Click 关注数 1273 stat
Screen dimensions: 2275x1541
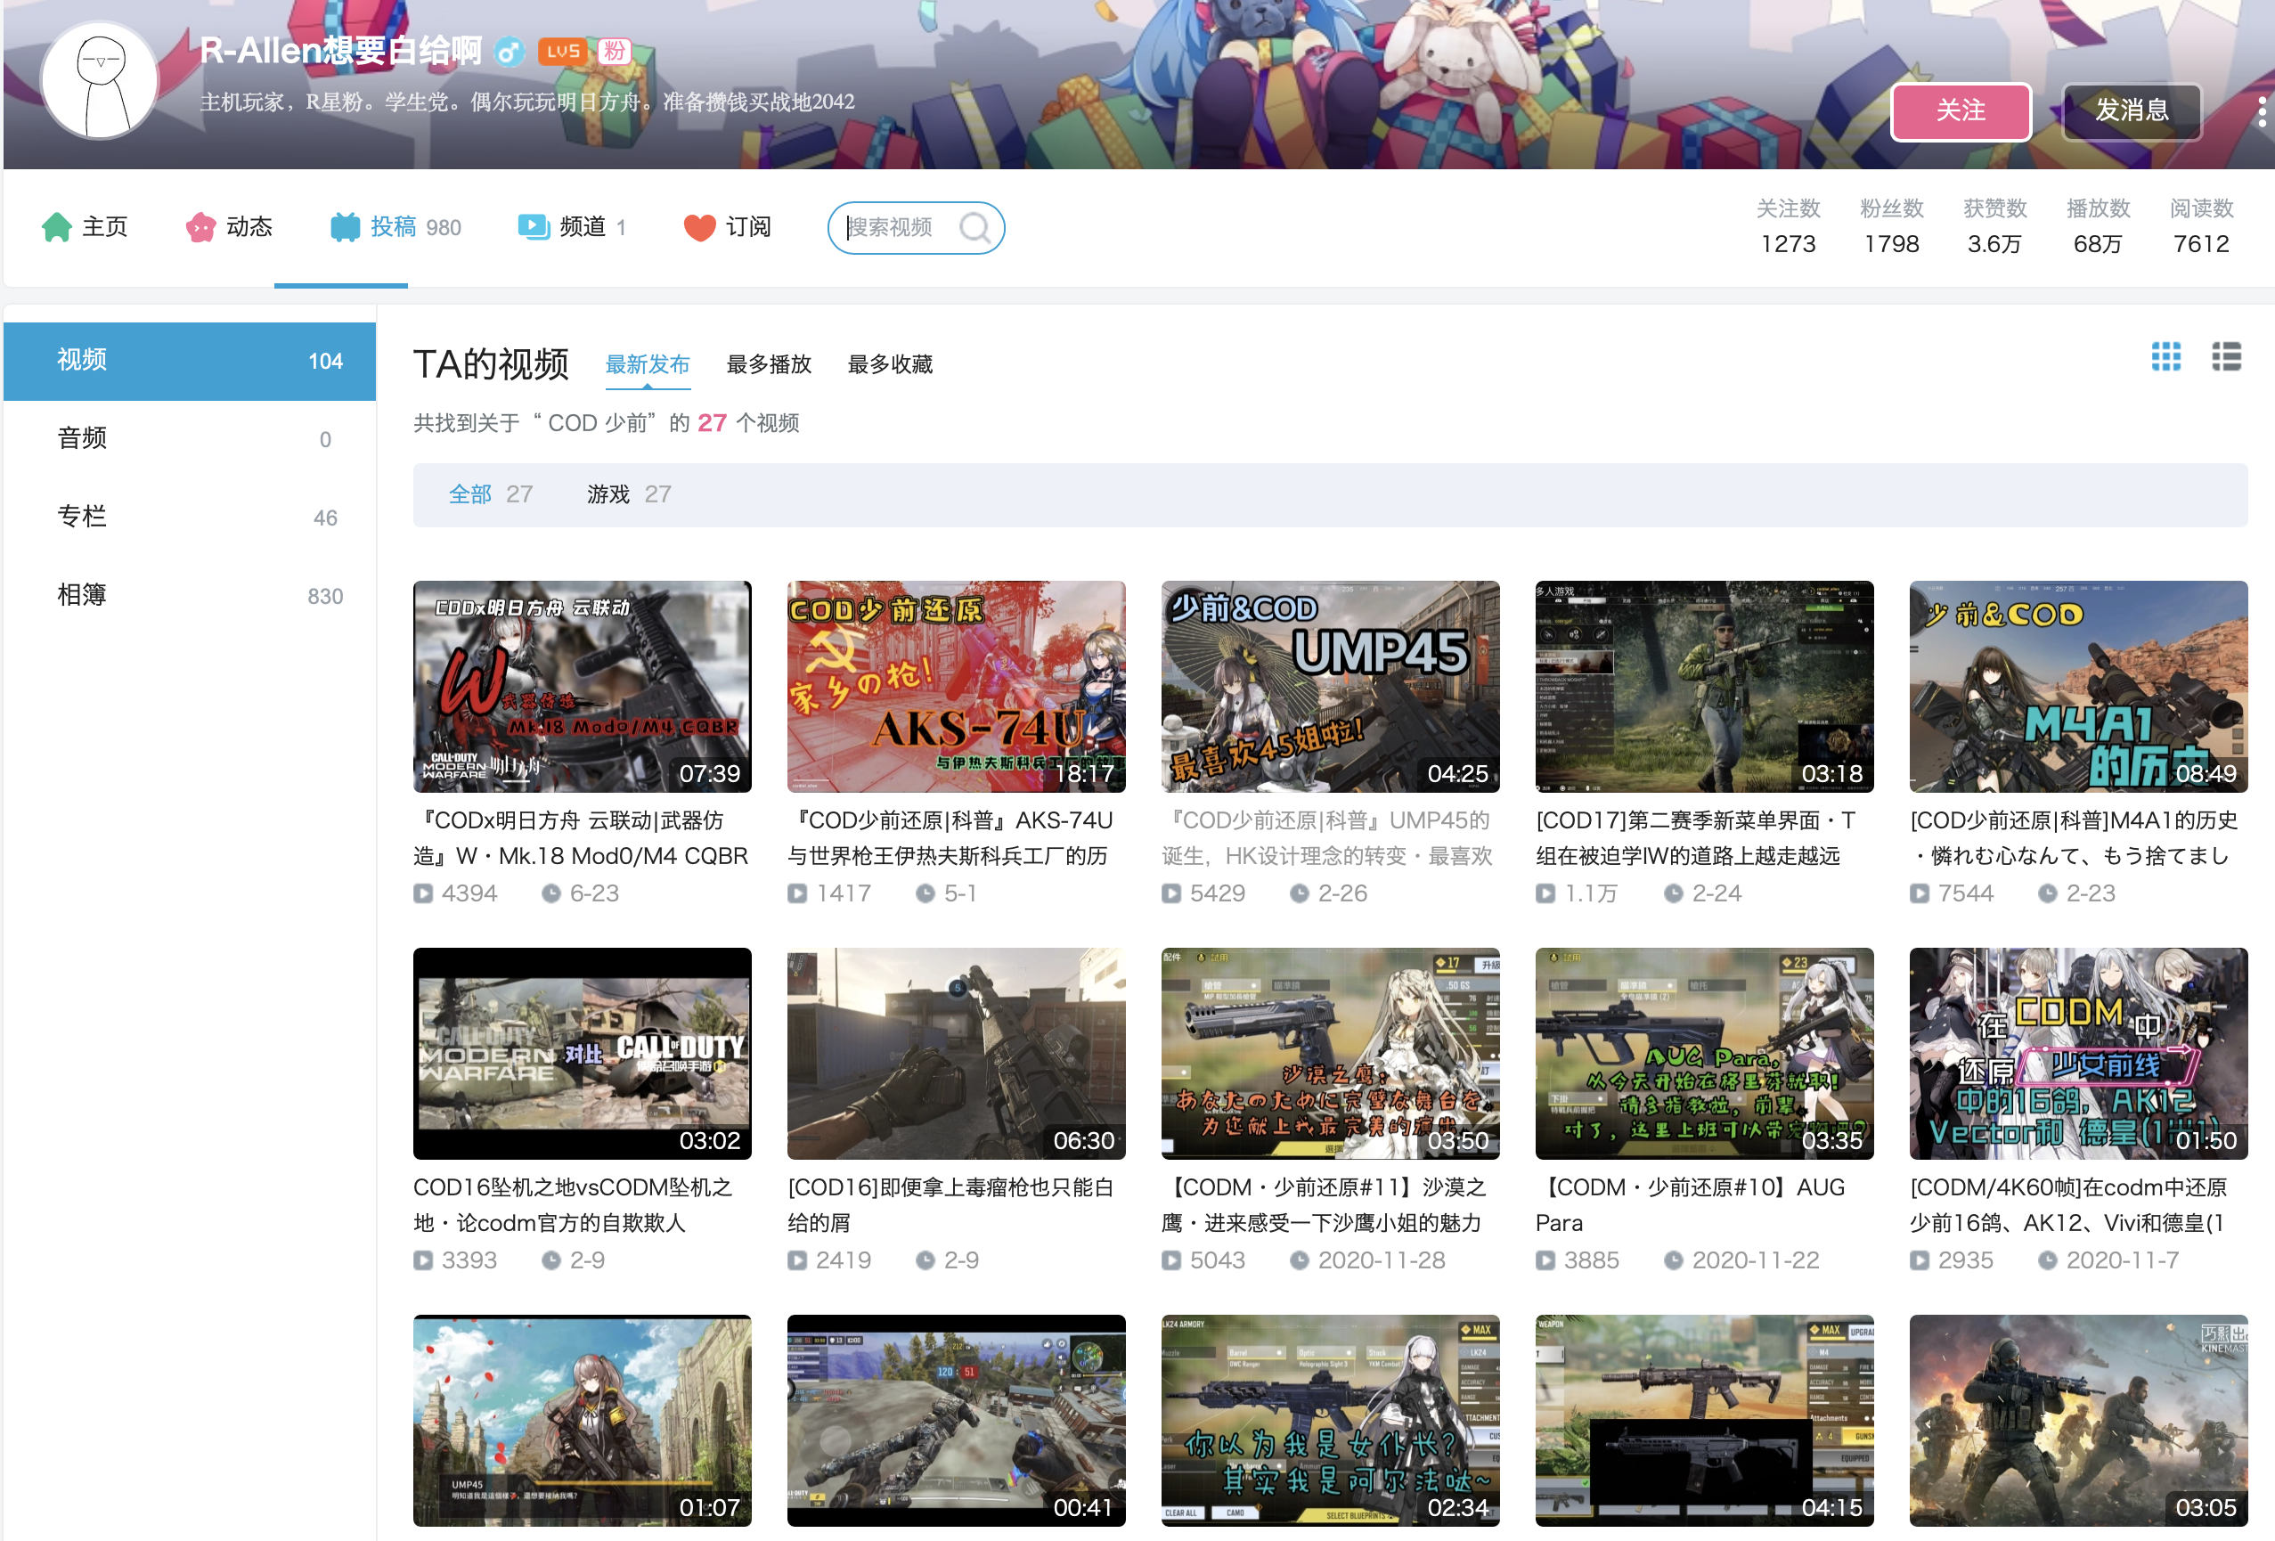click(1788, 226)
